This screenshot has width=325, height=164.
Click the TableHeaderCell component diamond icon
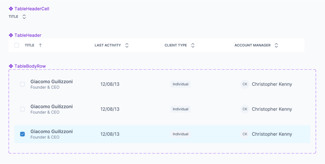tap(11, 9)
